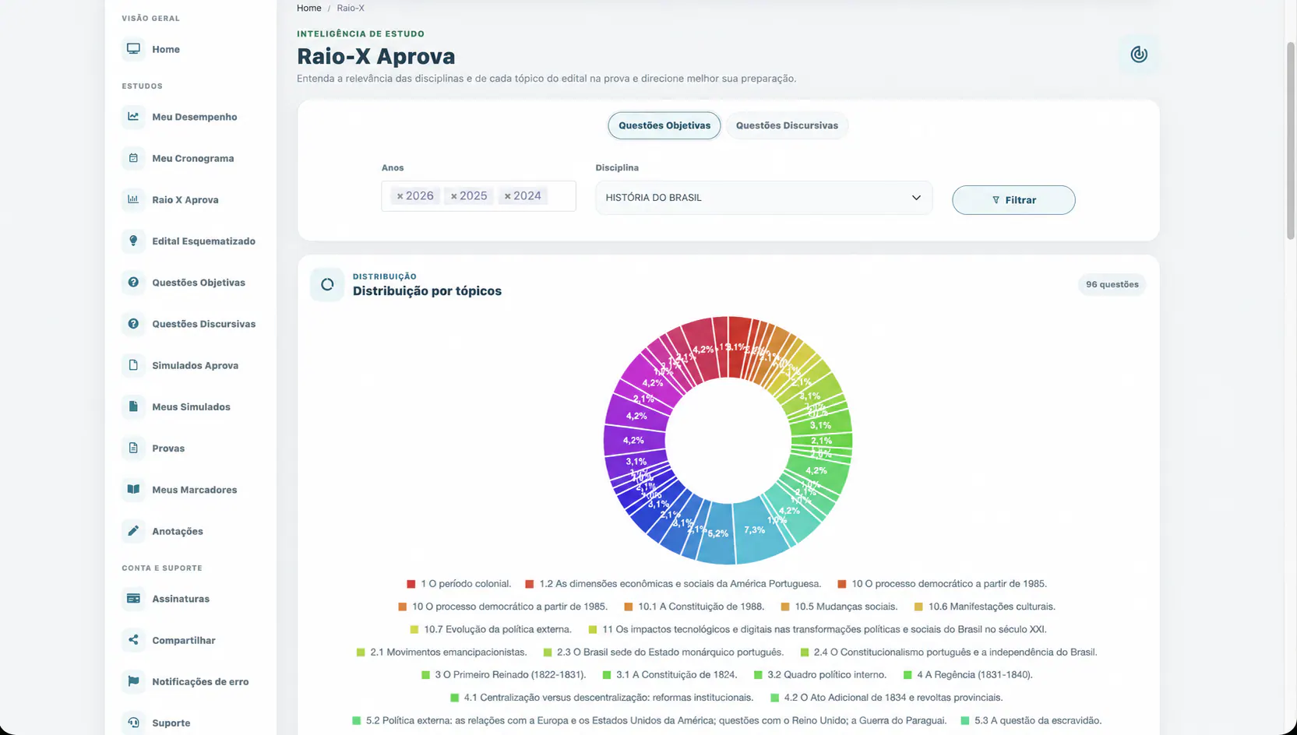Toggle legend item 4 A Regência (1831-1840)
The width and height of the screenshot is (1297, 735).
[x=967, y=675]
